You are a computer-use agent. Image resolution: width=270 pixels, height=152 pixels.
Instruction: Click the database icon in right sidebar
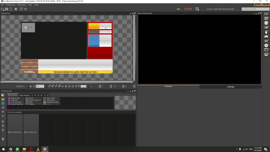click(266, 23)
